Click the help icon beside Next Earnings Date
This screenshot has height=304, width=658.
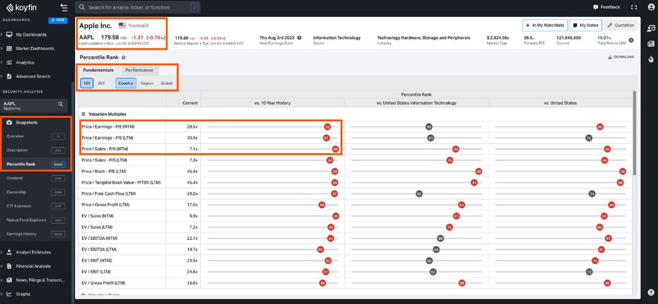(299, 38)
